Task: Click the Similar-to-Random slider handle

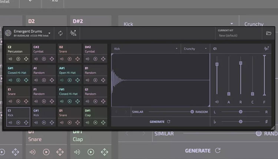Action: click(192, 112)
